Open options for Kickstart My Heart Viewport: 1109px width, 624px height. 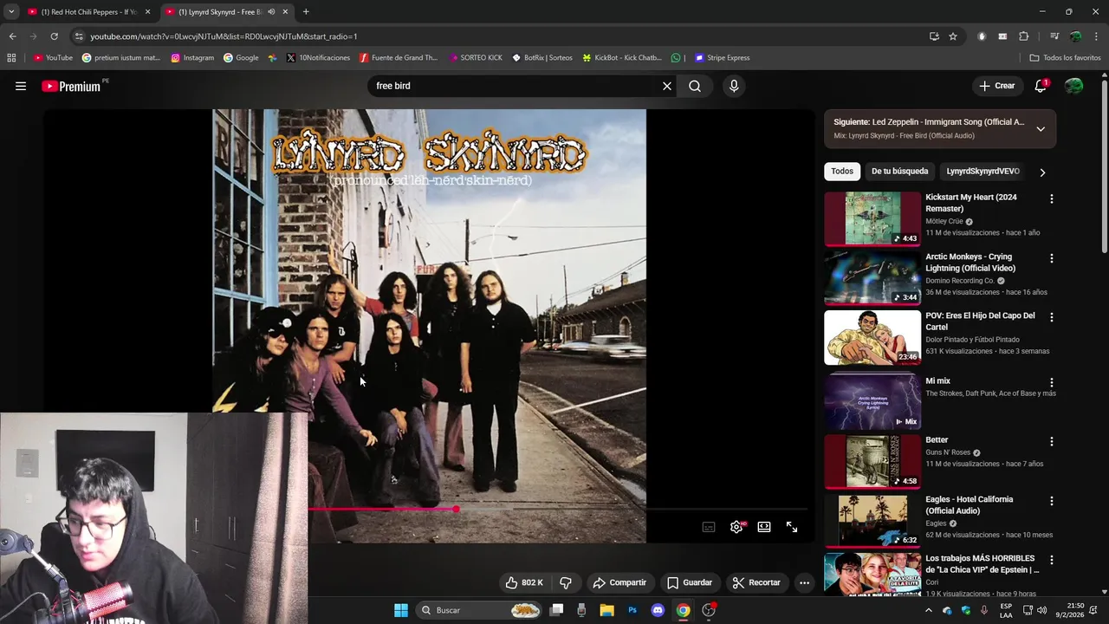[x=1052, y=199]
